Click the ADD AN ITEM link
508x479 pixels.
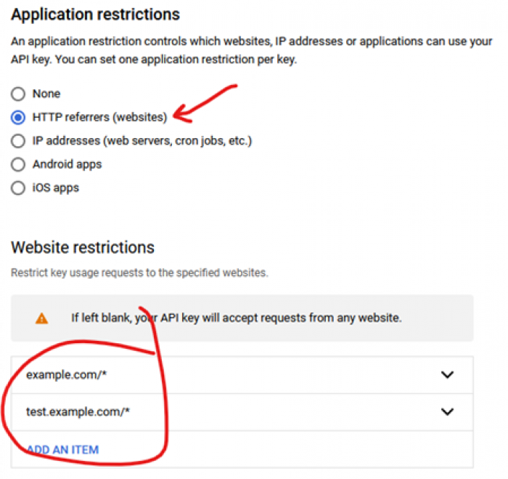coord(62,449)
